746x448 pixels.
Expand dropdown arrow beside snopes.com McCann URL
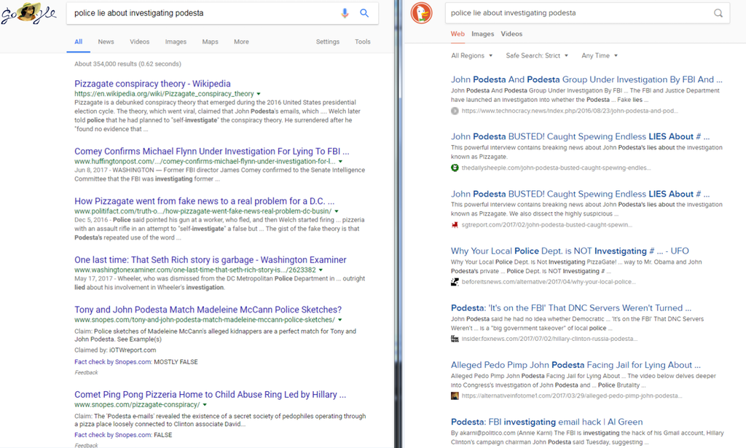click(339, 320)
